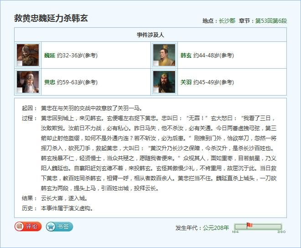
Task: Click the 184 timeline start label
Action: (x=235, y=232)
